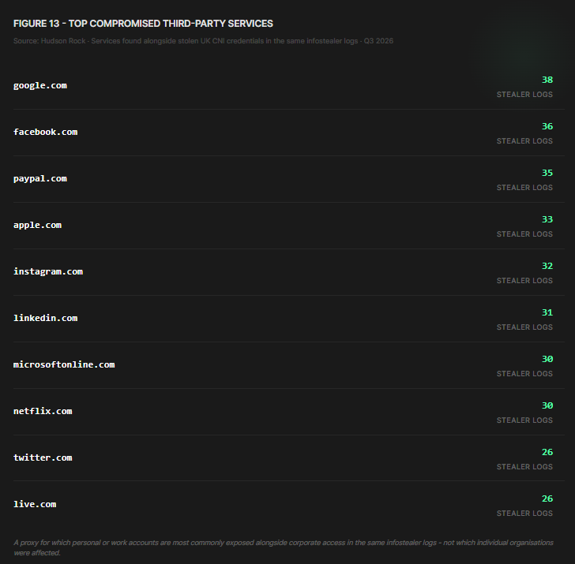The image size is (575, 564).
Task: Select the microsoftonline.com row label
Action: 64,364
